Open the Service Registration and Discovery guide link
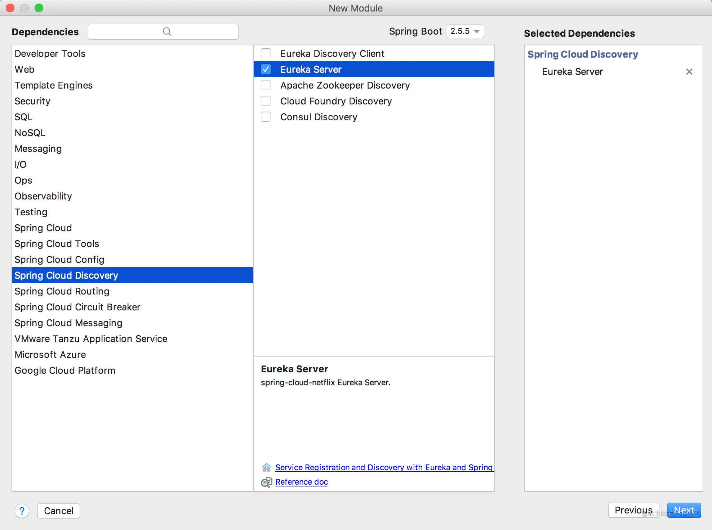 pyautogui.click(x=384, y=467)
